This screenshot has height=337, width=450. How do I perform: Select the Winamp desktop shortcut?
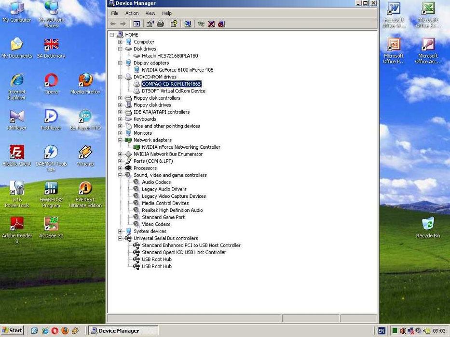pyautogui.click(x=85, y=156)
